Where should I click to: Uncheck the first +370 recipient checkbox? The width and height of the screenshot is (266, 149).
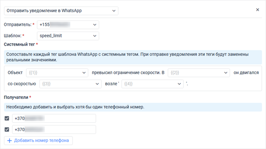(x=7, y=118)
